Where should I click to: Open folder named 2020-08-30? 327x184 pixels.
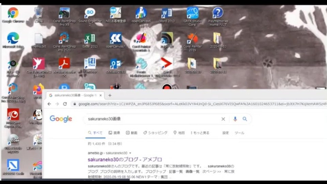192,65
